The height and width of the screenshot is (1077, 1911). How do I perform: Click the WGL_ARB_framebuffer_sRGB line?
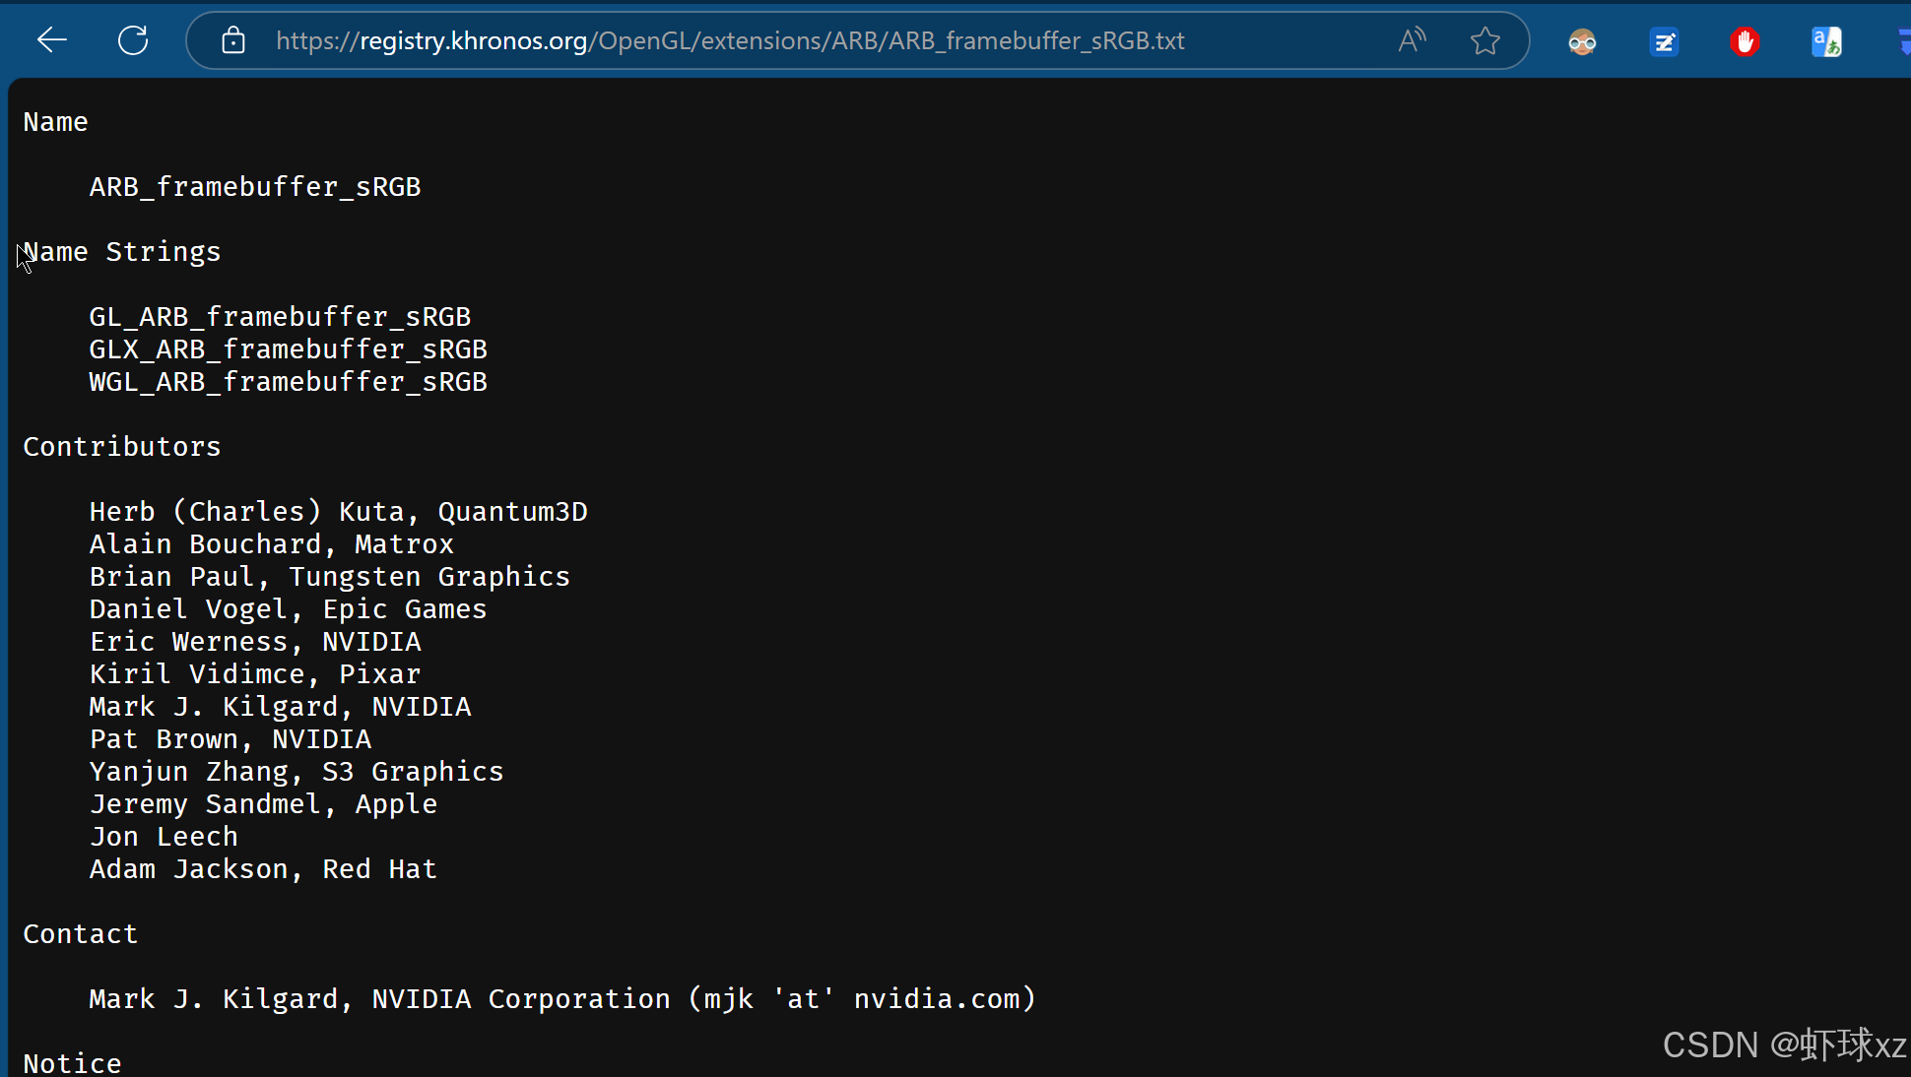(288, 382)
